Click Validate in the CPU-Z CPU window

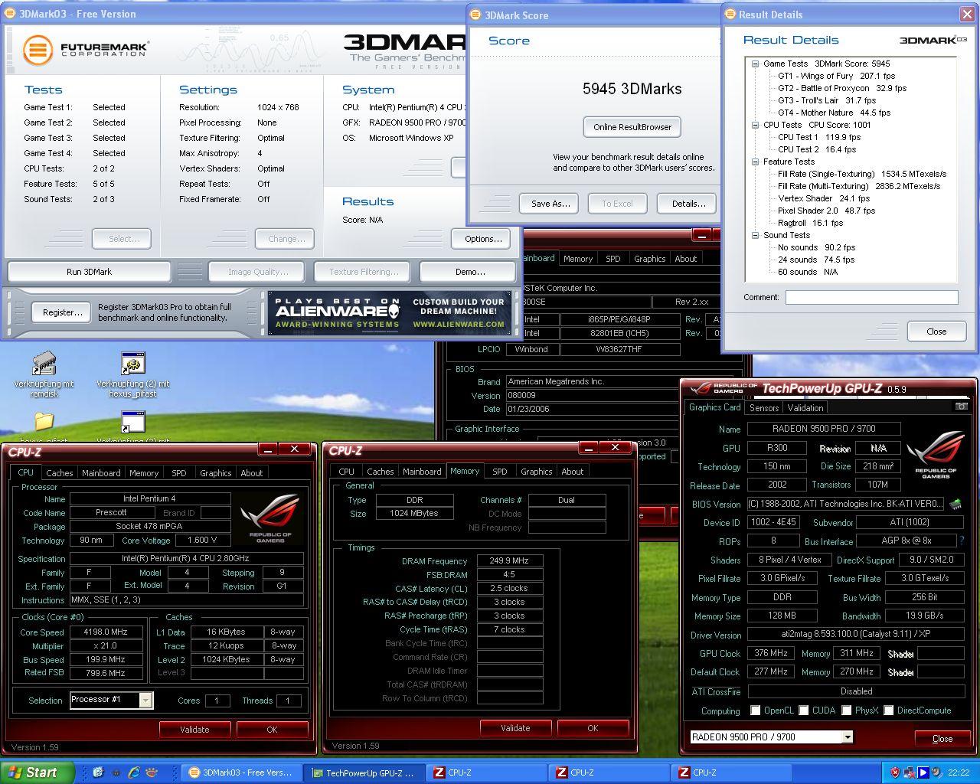[x=194, y=730]
